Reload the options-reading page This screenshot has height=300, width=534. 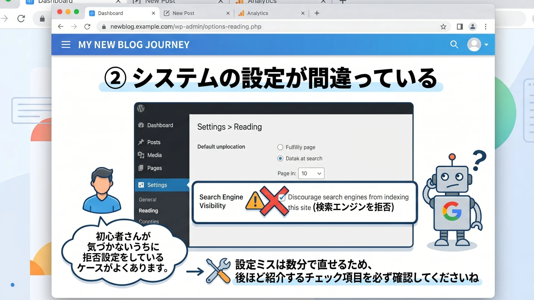[x=87, y=27]
